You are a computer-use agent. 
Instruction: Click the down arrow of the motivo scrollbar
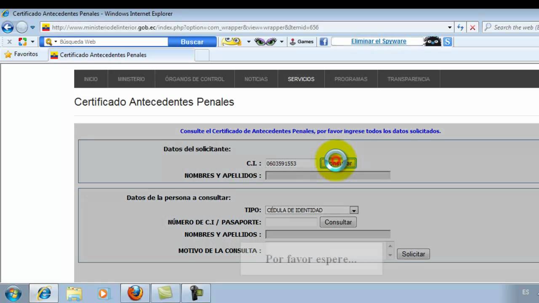(390, 255)
